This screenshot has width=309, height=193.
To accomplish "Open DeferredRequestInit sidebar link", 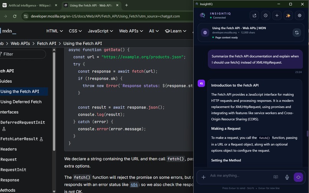I will point(23,123).
